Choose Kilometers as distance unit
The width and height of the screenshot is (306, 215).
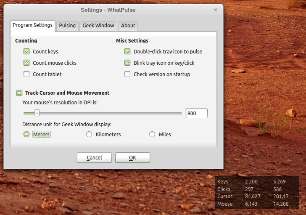pyautogui.click(x=89, y=134)
